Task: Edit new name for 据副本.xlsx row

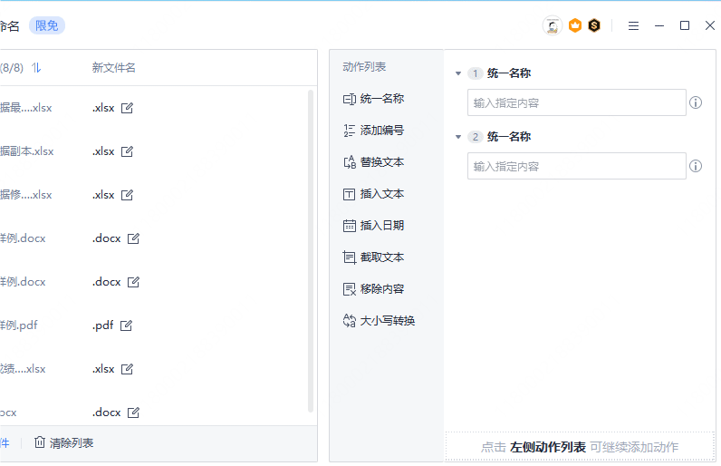Action: coord(127,151)
